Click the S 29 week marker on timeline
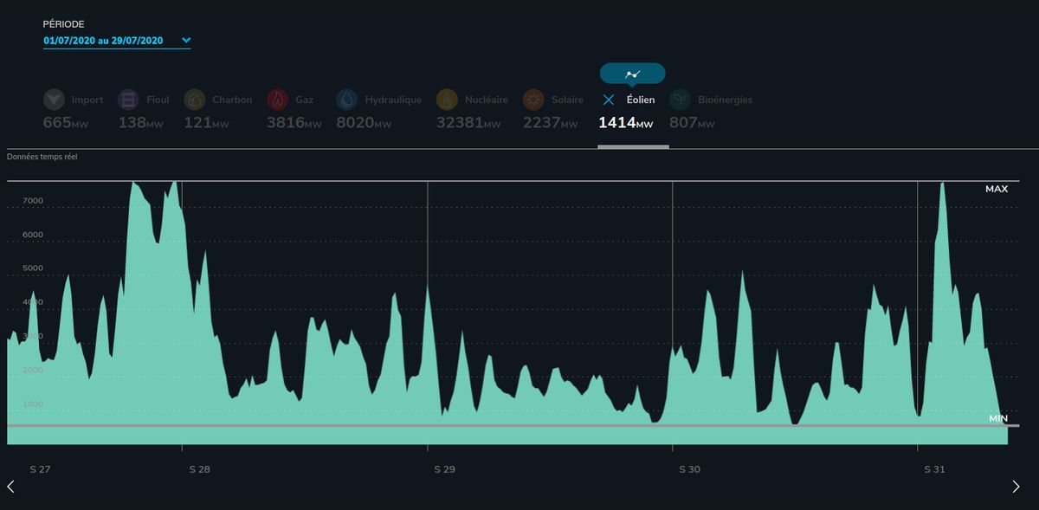 [444, 469]
